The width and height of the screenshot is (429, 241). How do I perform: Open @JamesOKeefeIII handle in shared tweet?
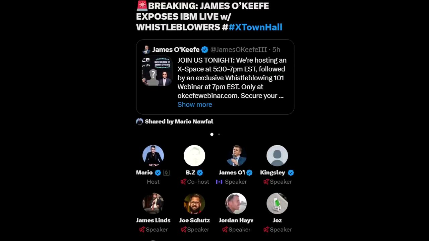[x=239, y=50]
